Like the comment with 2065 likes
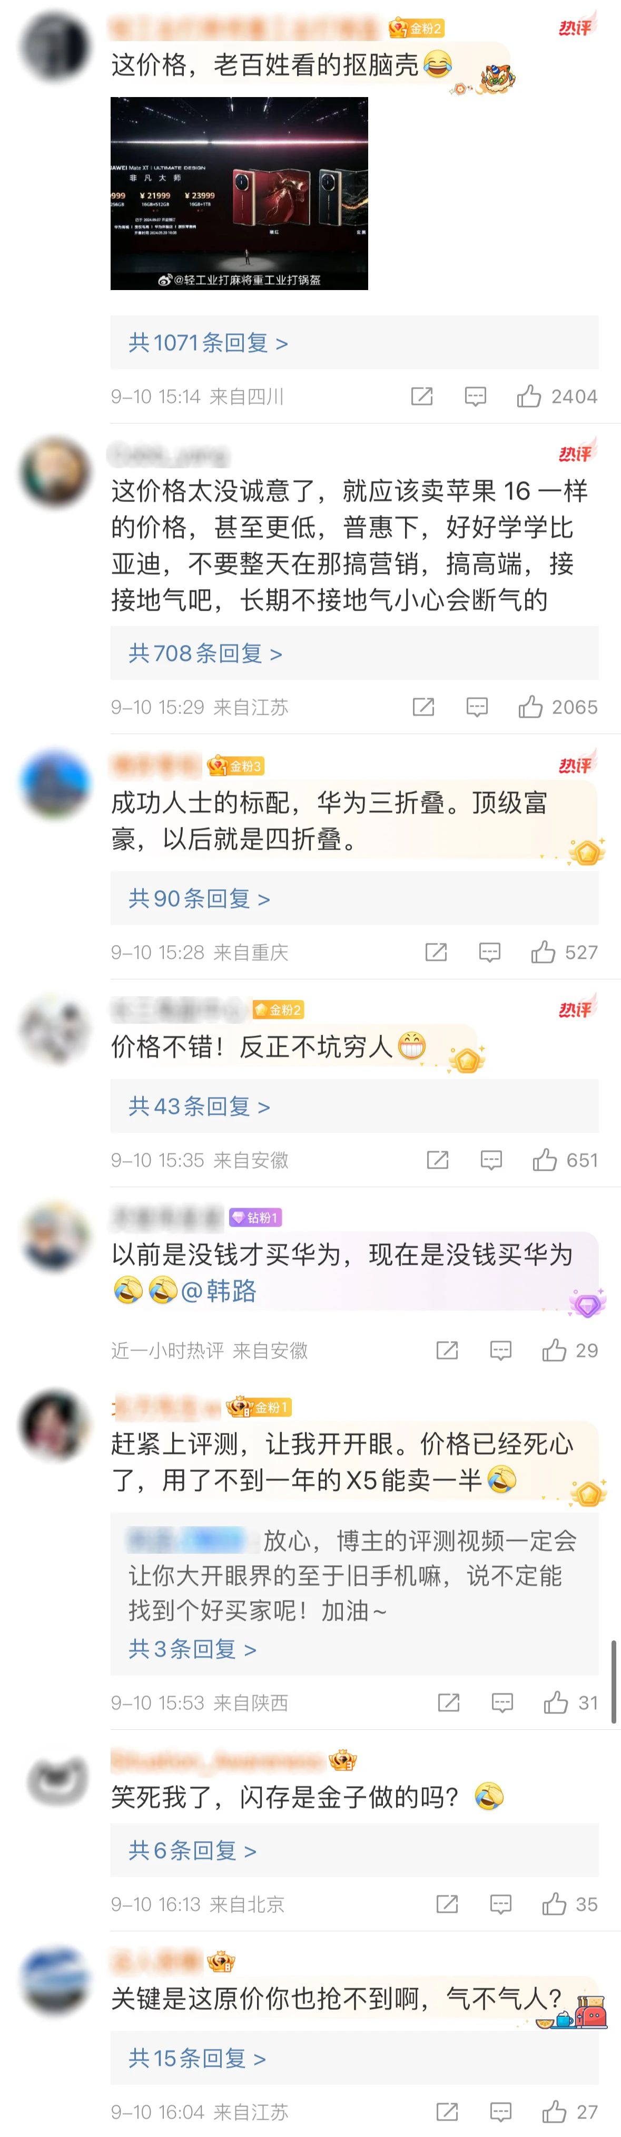This screenshot has width=621, height=2137. 530,707
